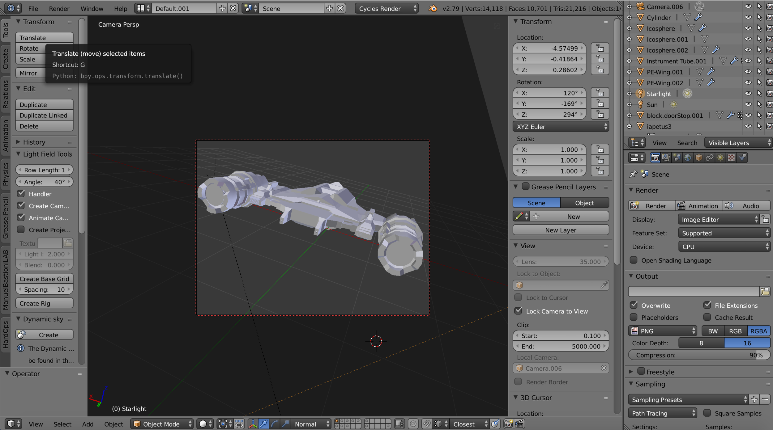Viewport: 773px width, 430px height.
Task: Disable Lock Camera to View checkbox
Action: coord(518,311)
